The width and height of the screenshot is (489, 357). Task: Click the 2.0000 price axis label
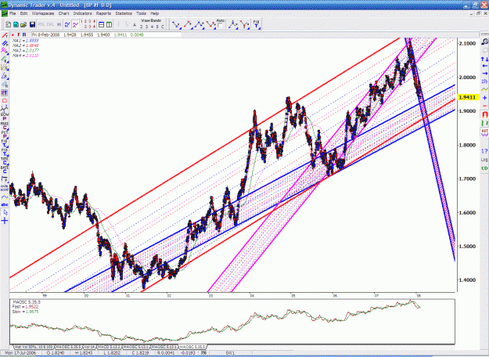pyautogui.click(x=467, y=77)
